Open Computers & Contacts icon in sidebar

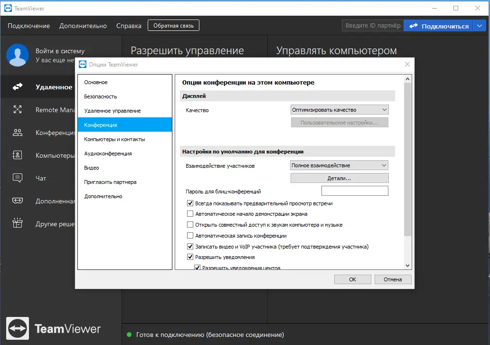(x=18, y=155)
